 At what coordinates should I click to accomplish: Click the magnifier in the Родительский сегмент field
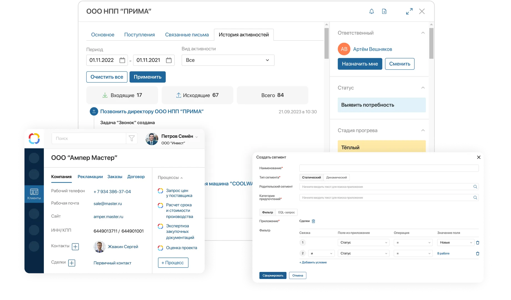(x=476, y=187)
